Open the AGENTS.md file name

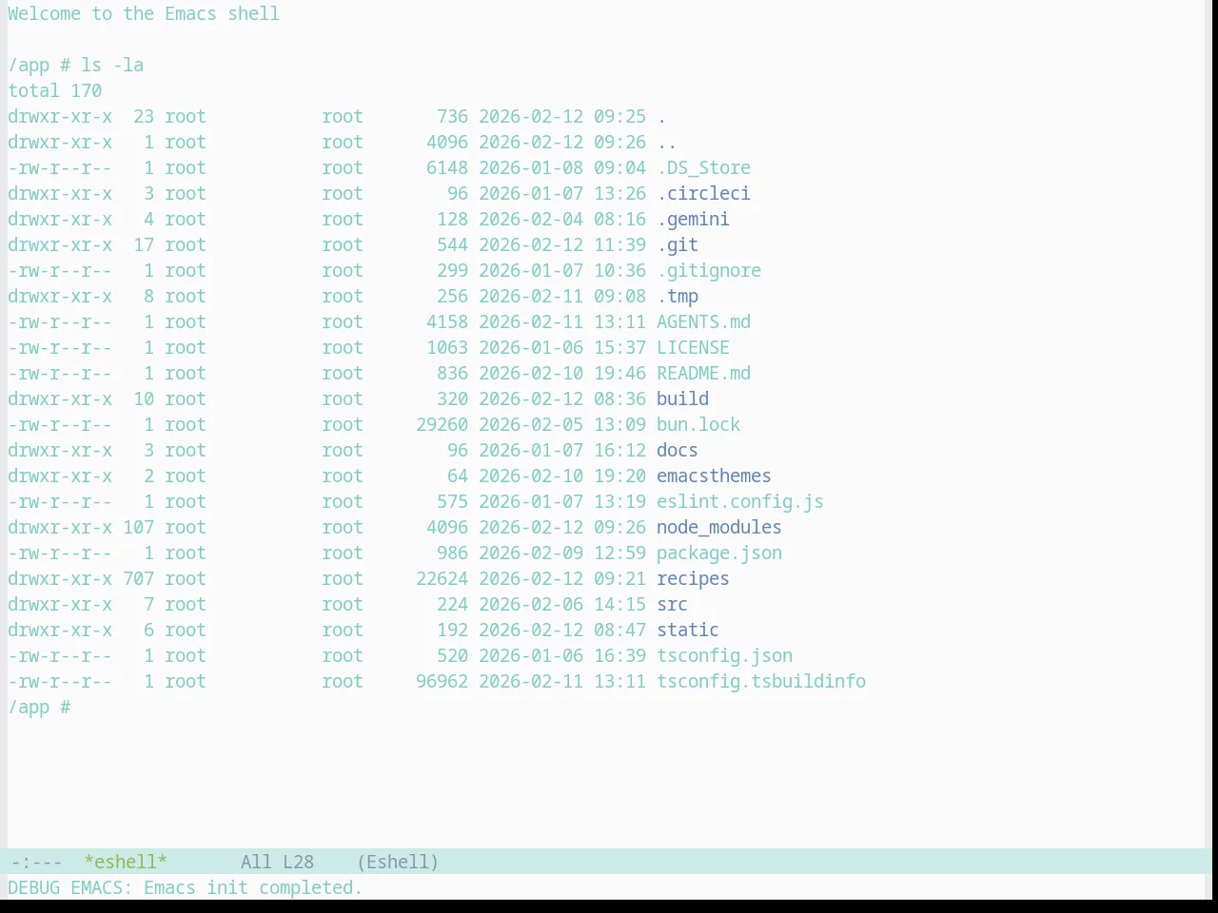703,322
